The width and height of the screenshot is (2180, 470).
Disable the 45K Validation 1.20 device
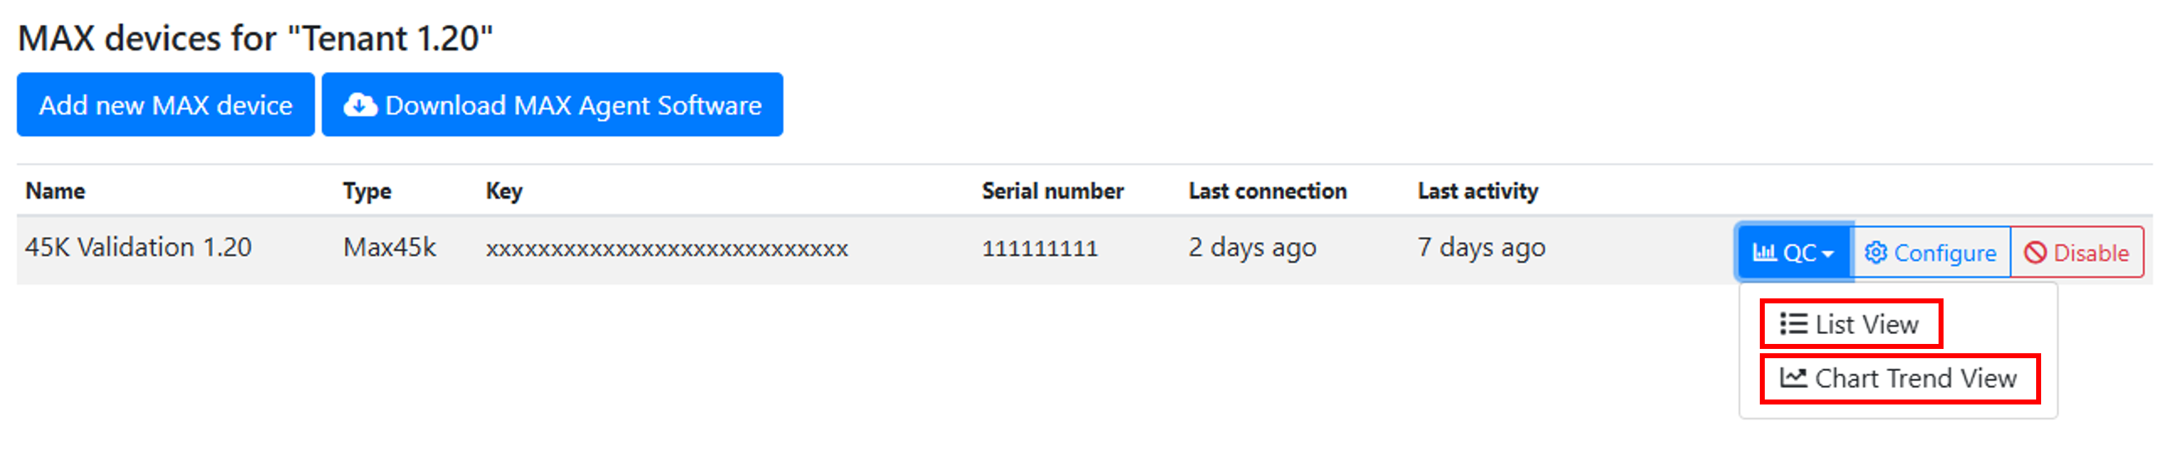pos(2077,252)
